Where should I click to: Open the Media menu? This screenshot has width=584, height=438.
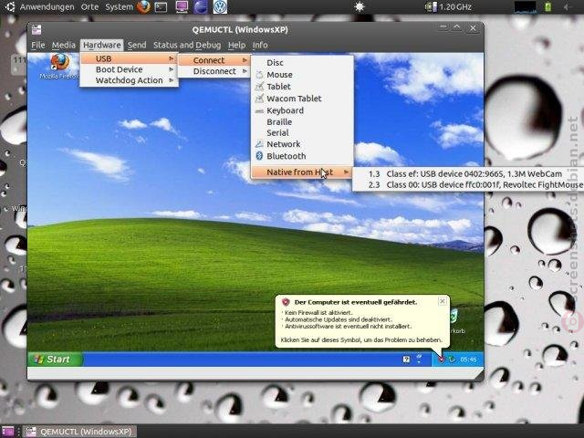pos(64,45)
